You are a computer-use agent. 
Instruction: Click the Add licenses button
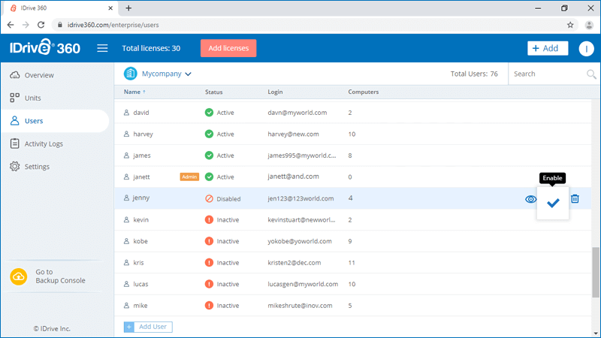click(228, 48)
